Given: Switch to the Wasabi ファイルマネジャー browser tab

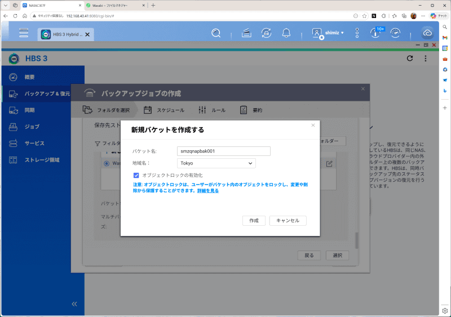Looking at the screenshot, I should coord(115,6).
